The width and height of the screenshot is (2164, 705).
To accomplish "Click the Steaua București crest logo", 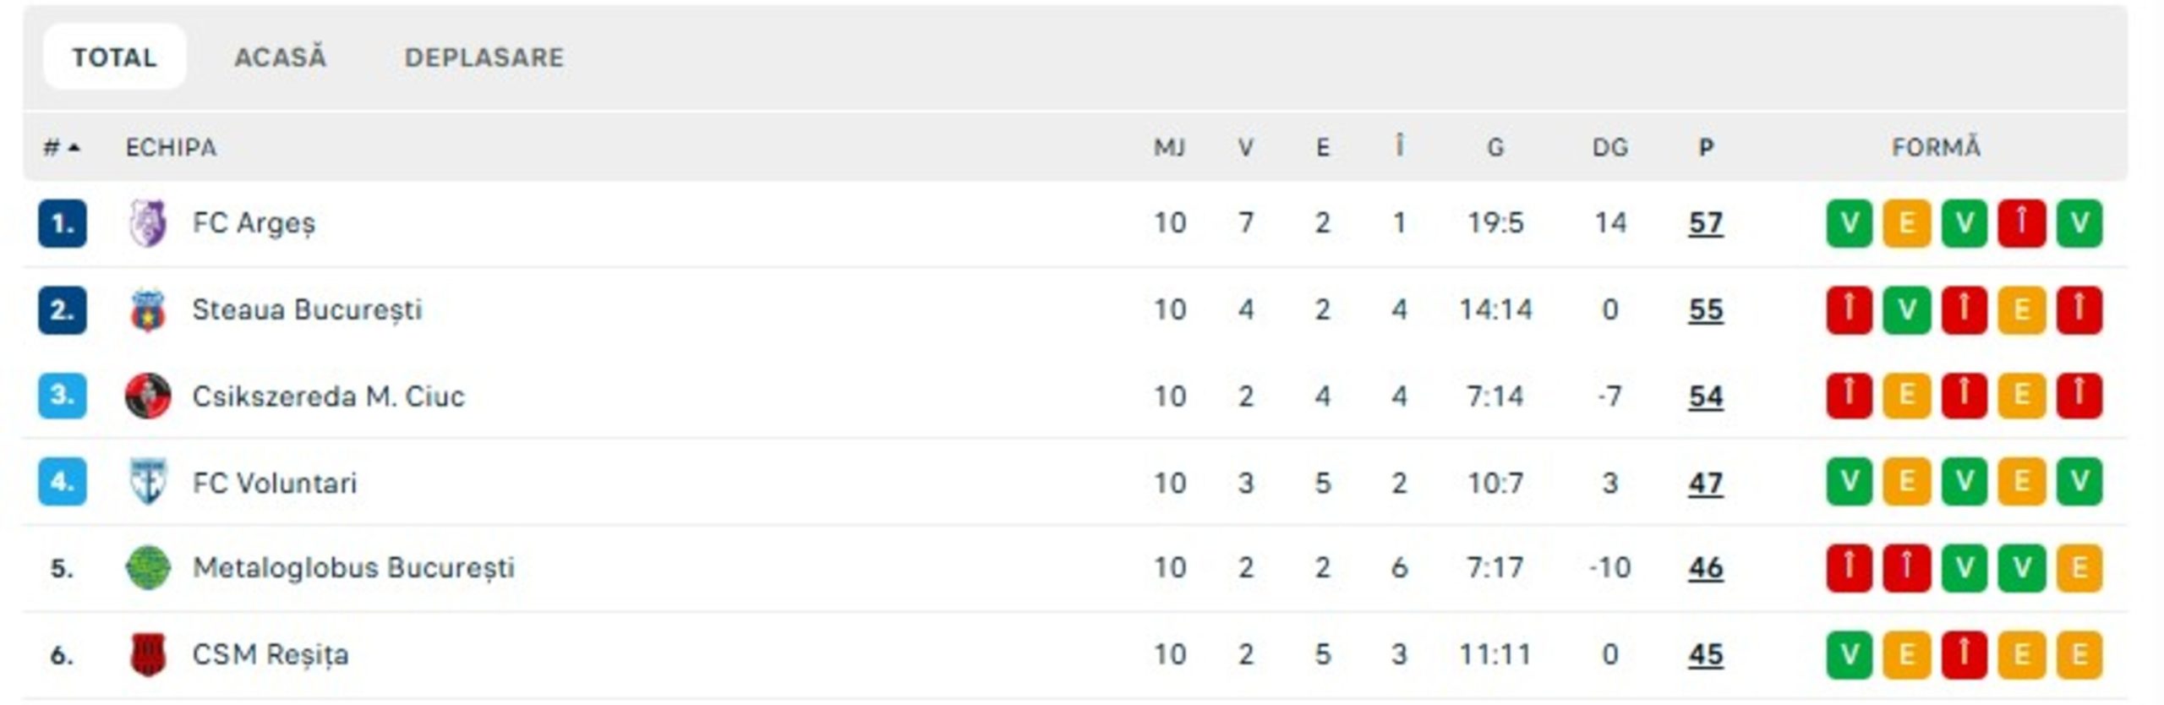I will [x=148, y=310].
